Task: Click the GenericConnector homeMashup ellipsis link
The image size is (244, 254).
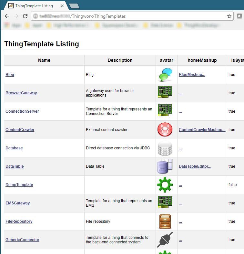Action: tap(180, 240)
